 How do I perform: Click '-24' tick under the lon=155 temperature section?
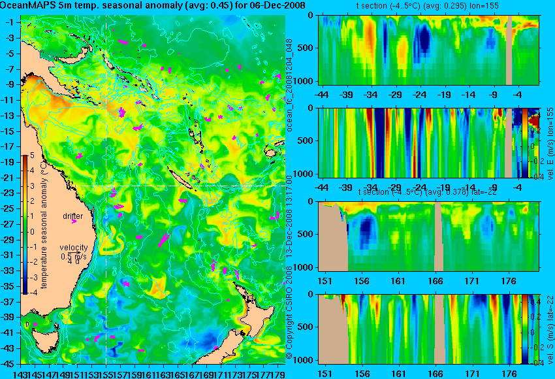click(x=419, y=95)
